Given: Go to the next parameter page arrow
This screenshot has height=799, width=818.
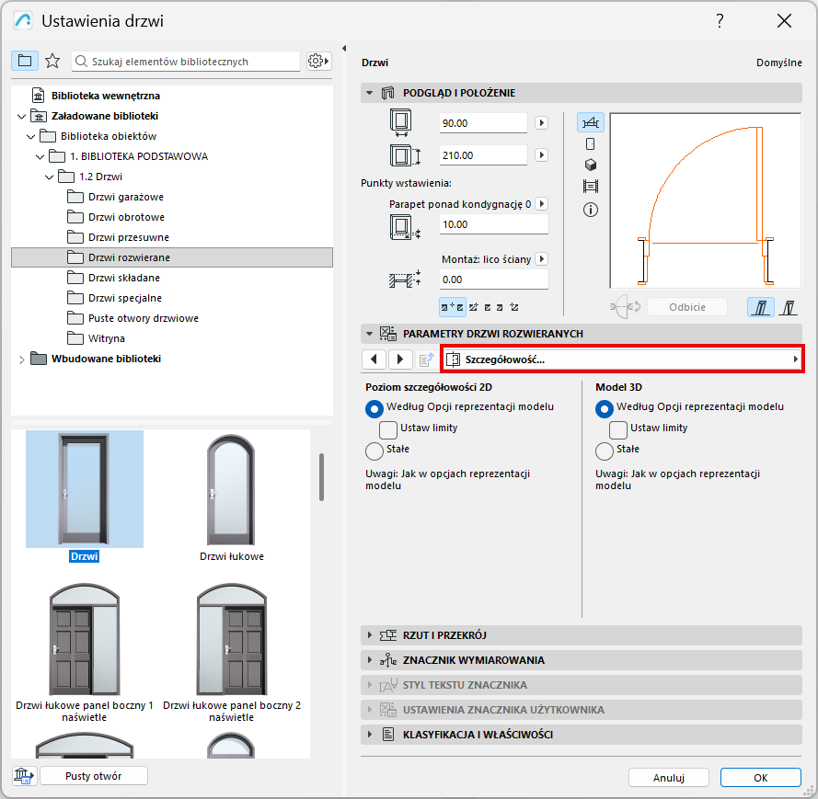Looking at the screenshot, I should tap(400, 360).
